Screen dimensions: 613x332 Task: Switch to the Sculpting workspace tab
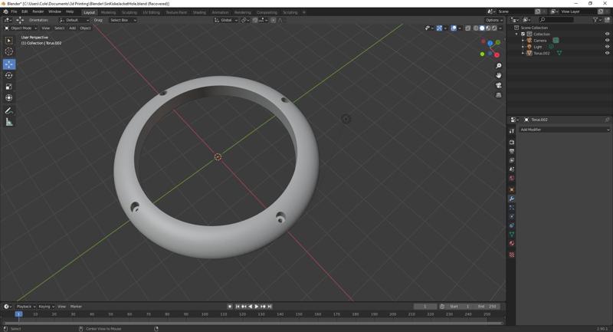[x=129, y=12]
